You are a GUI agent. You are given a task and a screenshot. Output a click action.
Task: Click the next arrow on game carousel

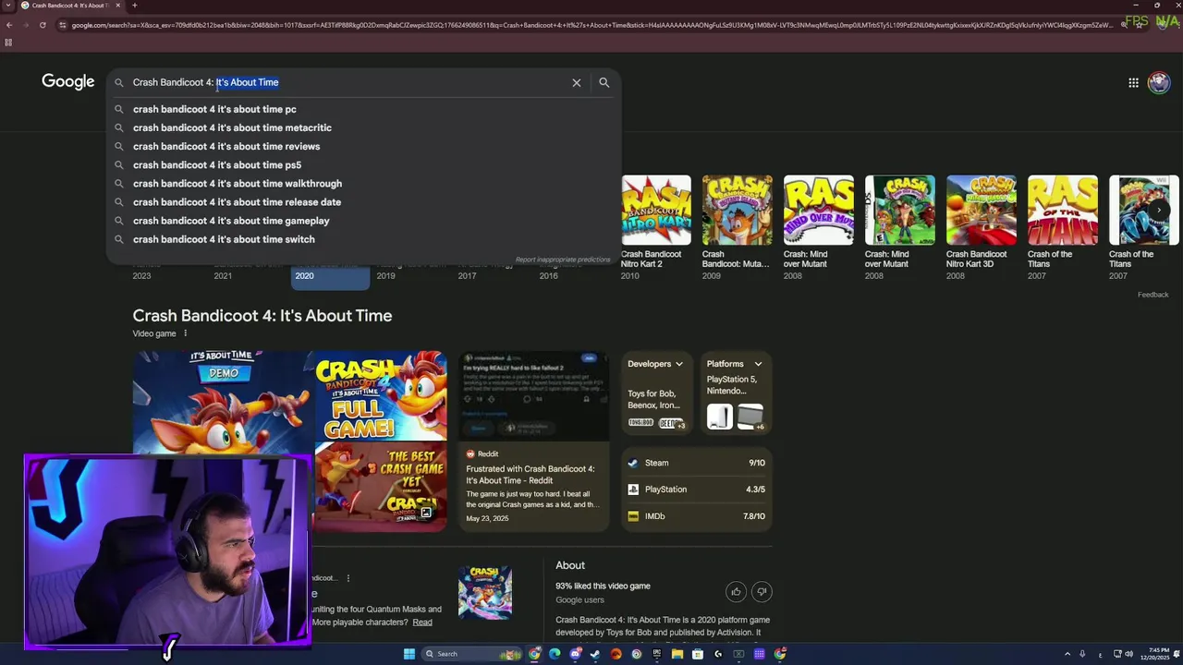[1159, 211]
